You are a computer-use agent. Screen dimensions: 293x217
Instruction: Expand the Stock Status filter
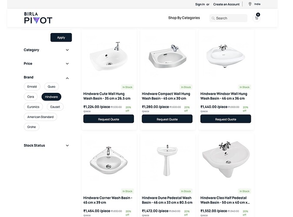tap(67, 145)
